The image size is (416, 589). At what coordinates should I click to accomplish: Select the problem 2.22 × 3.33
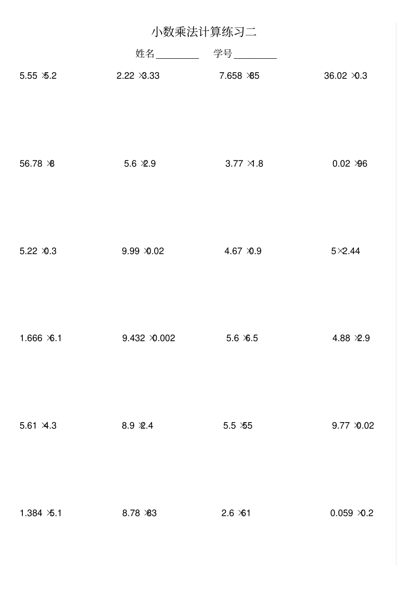(x=138, y=76)
